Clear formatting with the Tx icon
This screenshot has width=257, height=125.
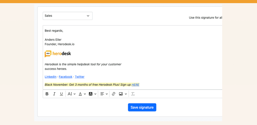pyautogui.click(x=133, y=94)
